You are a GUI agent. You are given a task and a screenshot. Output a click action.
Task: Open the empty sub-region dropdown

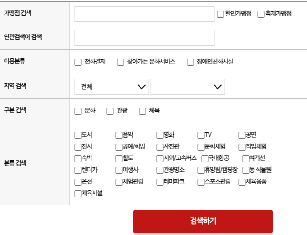click(x=188, y=87)
